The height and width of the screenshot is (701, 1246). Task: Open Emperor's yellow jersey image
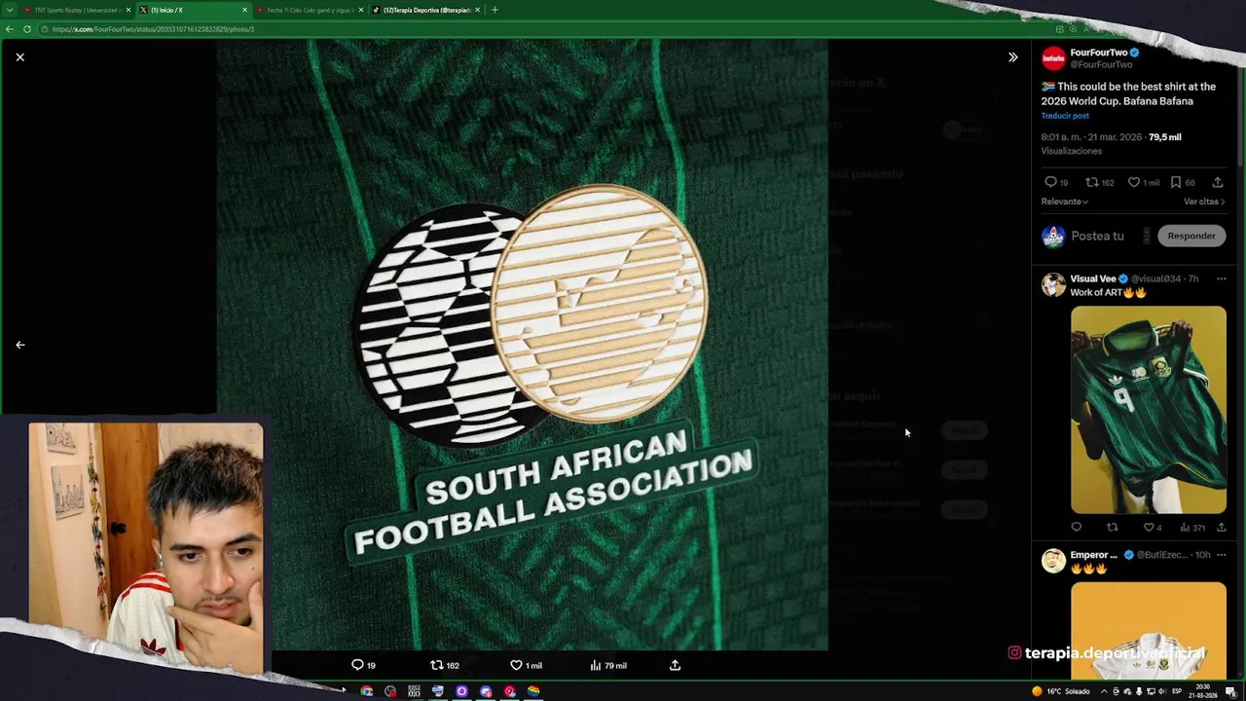coord(1149,630)
